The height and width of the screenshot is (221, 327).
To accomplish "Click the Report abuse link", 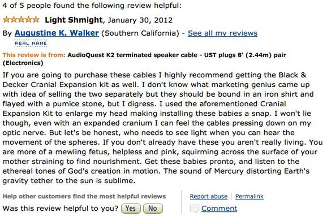I will pos(209,196).
